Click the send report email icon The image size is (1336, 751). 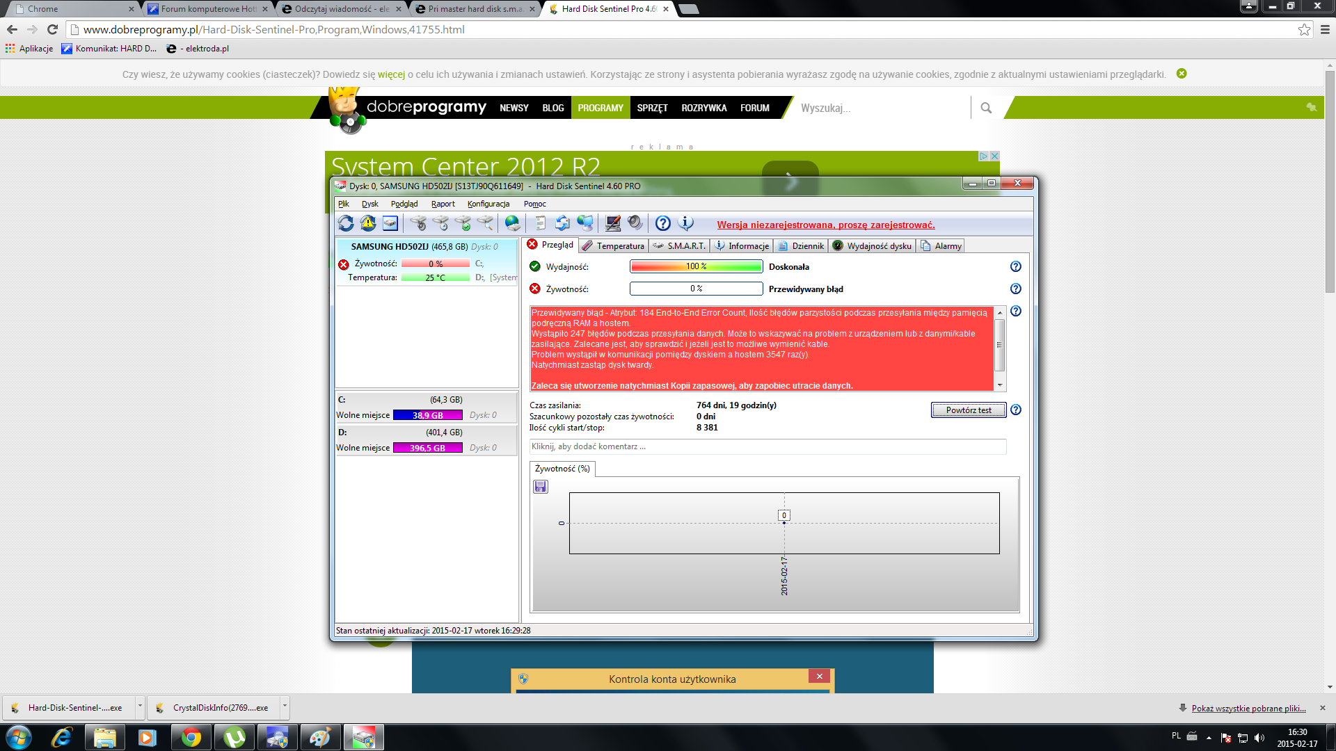coord(561,223)
